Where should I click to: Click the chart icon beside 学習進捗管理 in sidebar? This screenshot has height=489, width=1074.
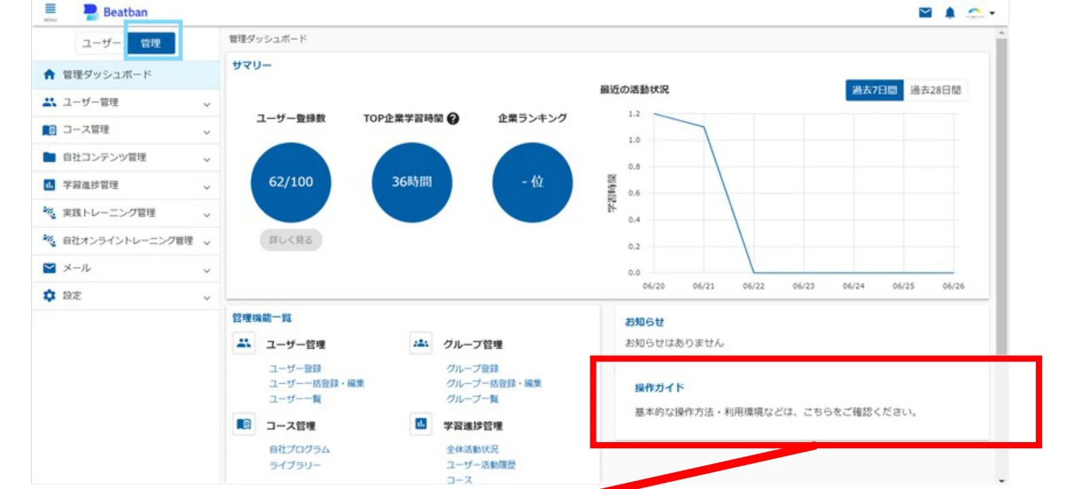[x=49, y=185]
